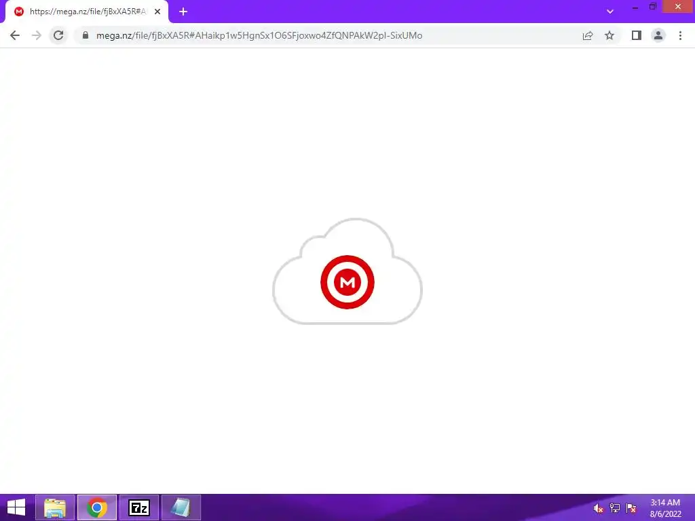View site information via lock icon
The height and width of the screenshot is (521, 695).
click(86, 35)
